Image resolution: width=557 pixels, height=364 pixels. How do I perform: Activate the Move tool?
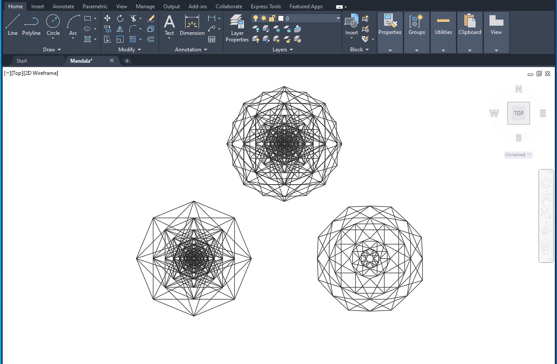[107, 18]
